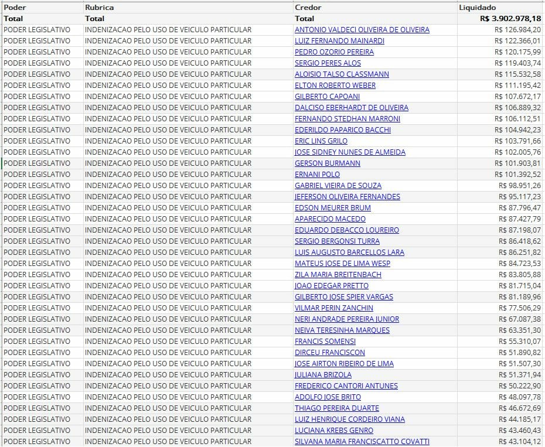Screen dimensions: 545x447
Task: Sort by the Liquidado column header
Action: [x=477, y=8]
